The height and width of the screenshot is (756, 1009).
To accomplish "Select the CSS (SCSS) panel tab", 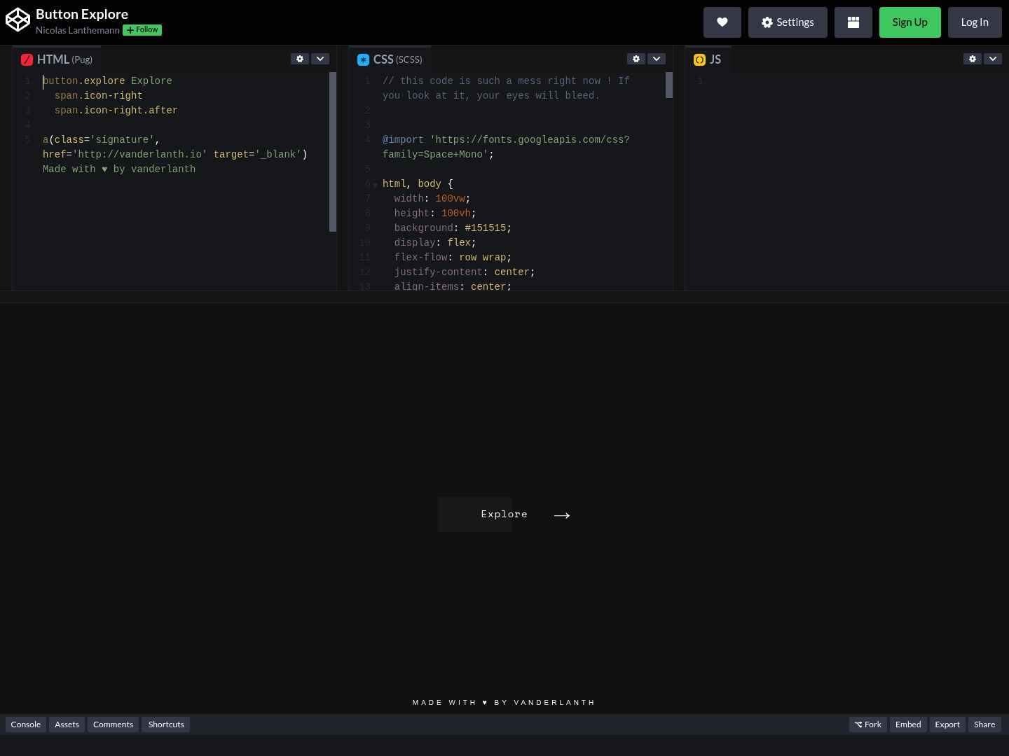I will click(x=390, y=59).
